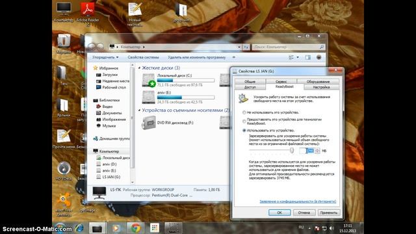
Task: Switch to the Настройка tab
Action: (x=321, y=87)
